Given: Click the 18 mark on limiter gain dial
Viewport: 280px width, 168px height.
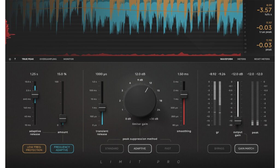Looking at the screenshot, I should [161, 101].
